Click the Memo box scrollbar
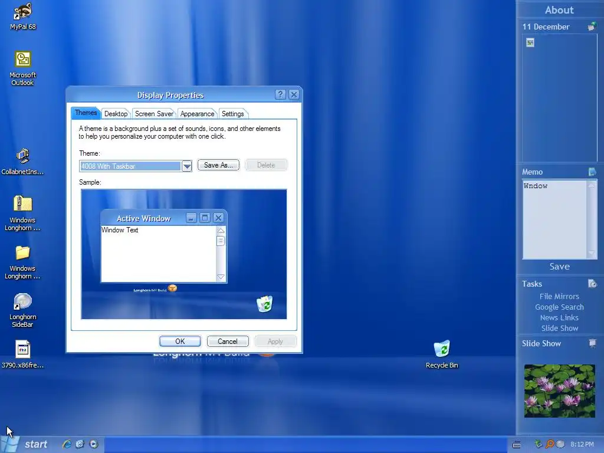Screen dimensions: 604x453 (x=591, y=219)
